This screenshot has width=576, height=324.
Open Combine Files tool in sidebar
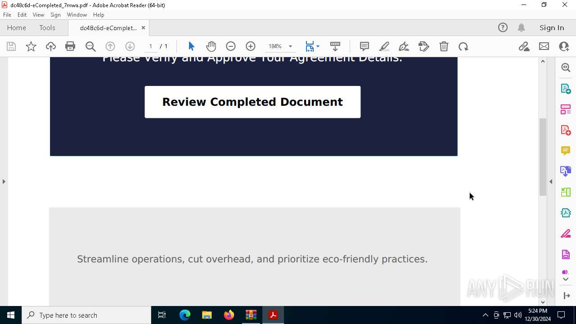[566, 171]
